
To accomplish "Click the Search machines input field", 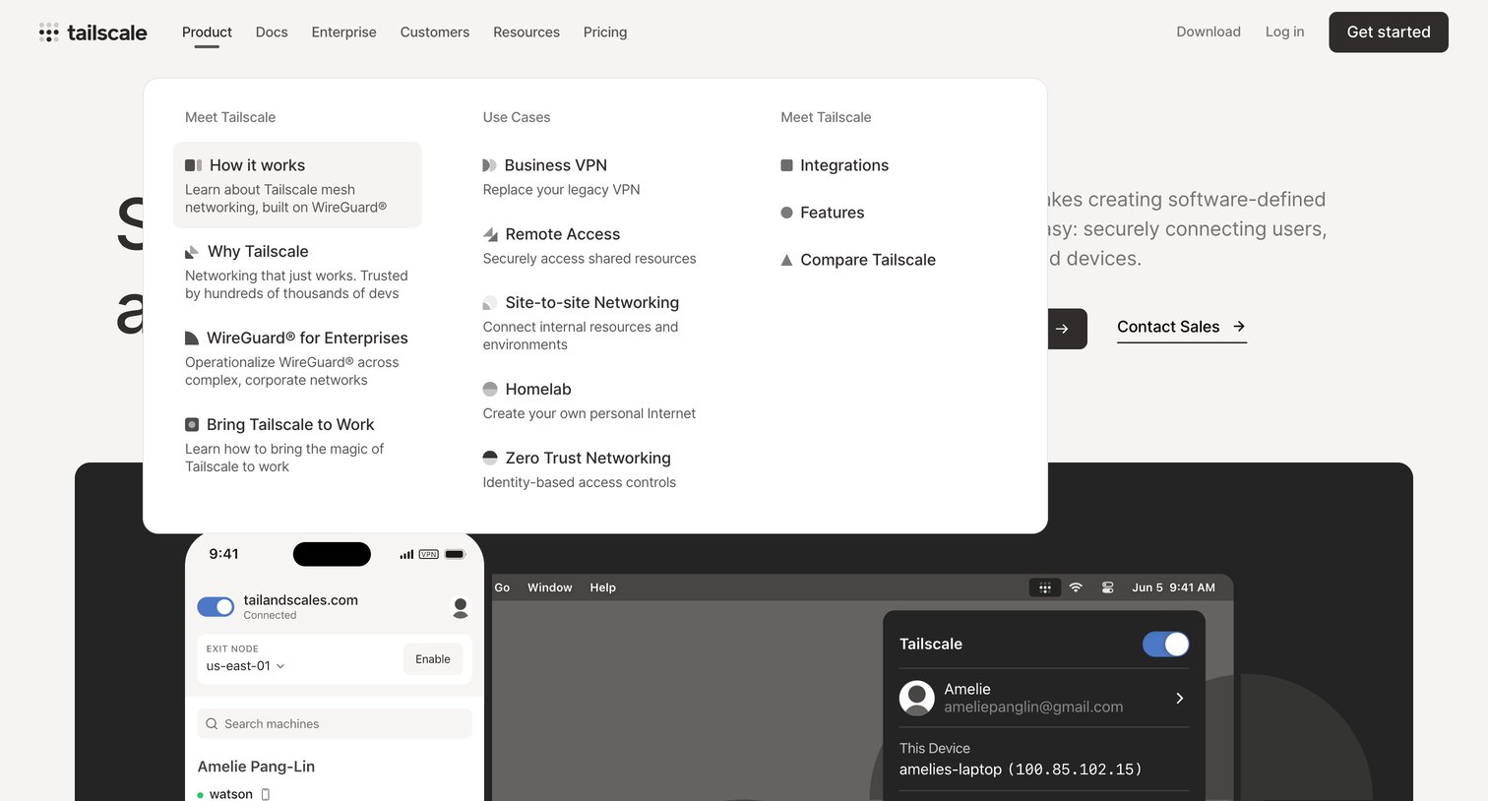I will click(335, 724).
